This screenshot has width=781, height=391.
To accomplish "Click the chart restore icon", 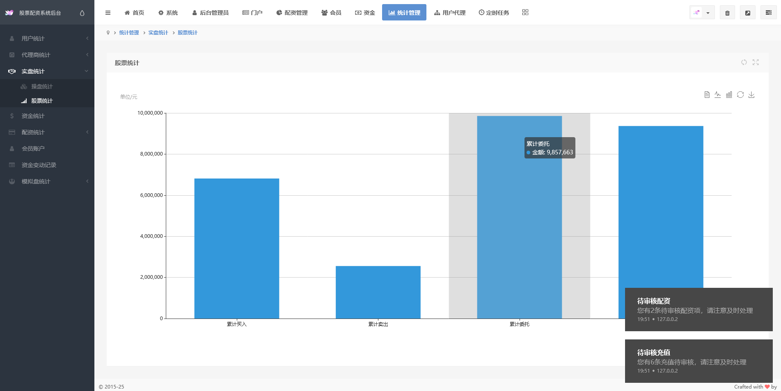I will pos(740,95).
